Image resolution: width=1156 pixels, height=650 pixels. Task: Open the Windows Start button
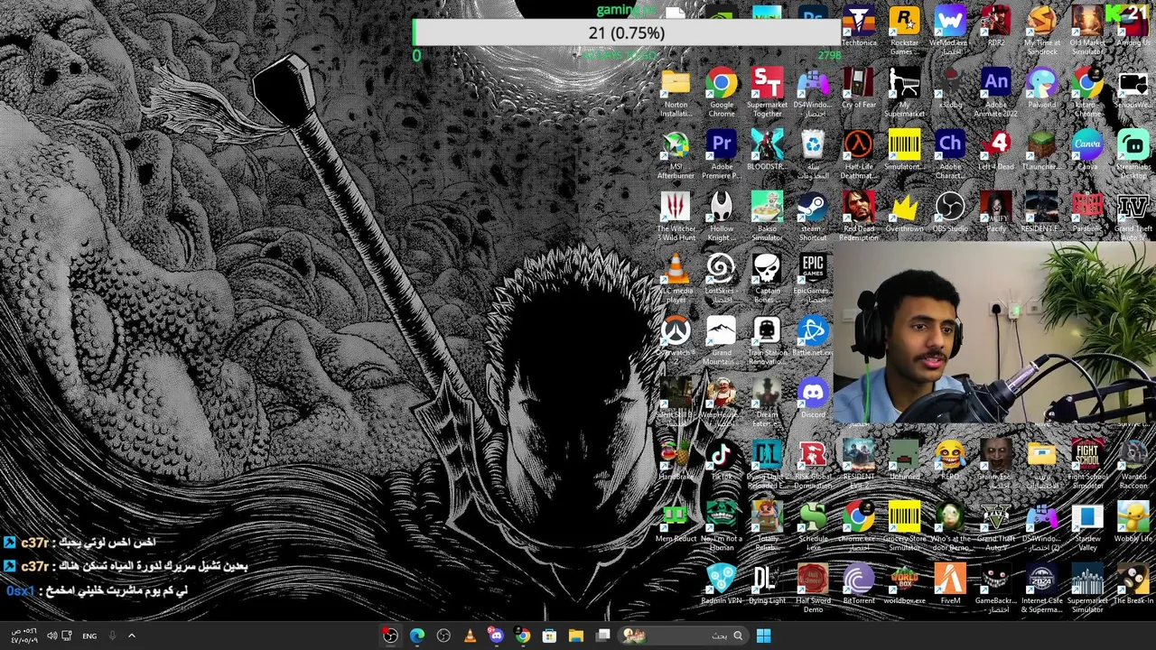[x=763, y=636]
